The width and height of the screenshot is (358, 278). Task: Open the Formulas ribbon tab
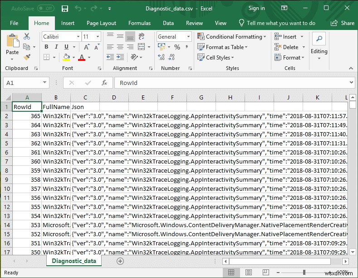pyautogui.click(x=139, y=23)
